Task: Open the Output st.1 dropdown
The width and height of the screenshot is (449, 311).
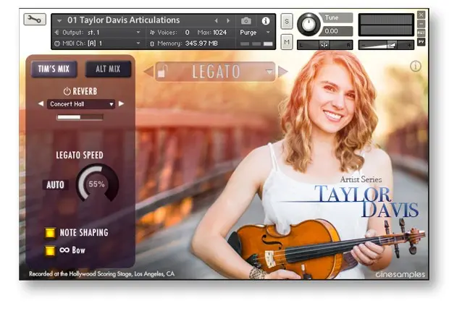Action: click(x=97, y=33)
